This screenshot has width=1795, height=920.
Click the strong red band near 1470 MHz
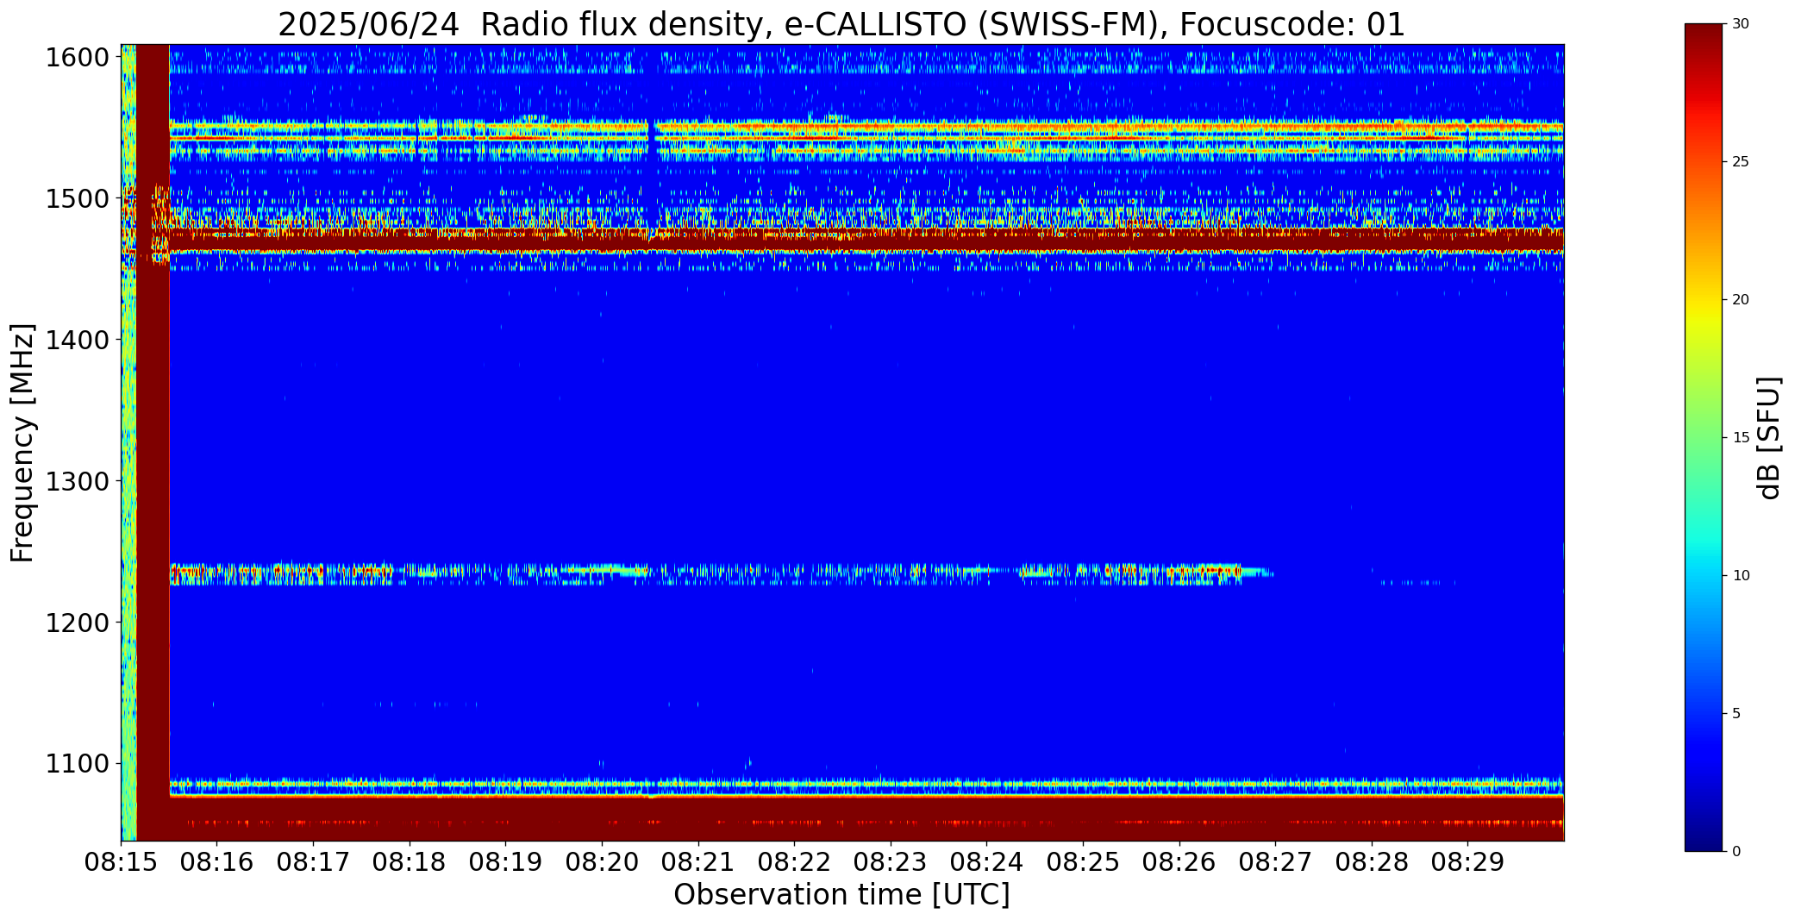pyautogui.click(x=866, y=240)
